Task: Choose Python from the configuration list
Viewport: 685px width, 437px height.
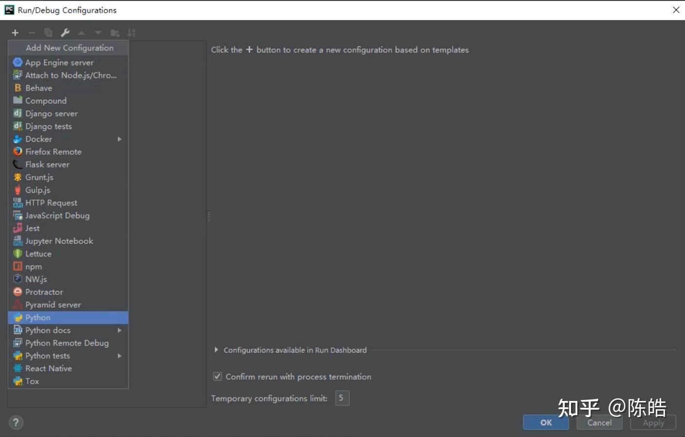Action: [x=68, y=317]
